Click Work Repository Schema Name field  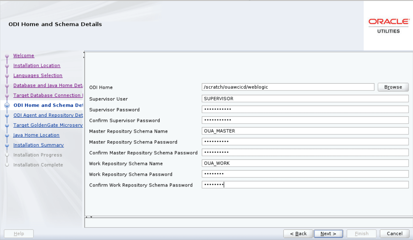[305, 163]
